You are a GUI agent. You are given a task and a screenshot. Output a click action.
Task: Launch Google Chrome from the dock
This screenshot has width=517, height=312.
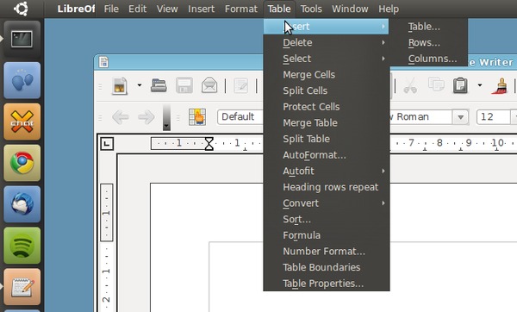click(22, 163)
